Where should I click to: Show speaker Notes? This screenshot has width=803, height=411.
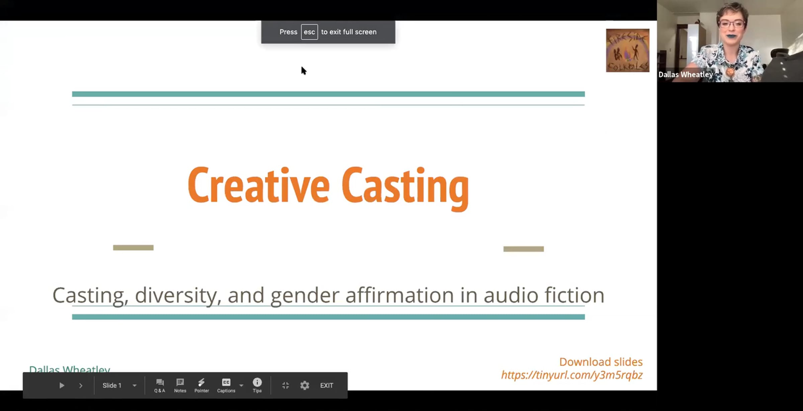[180, 385]
